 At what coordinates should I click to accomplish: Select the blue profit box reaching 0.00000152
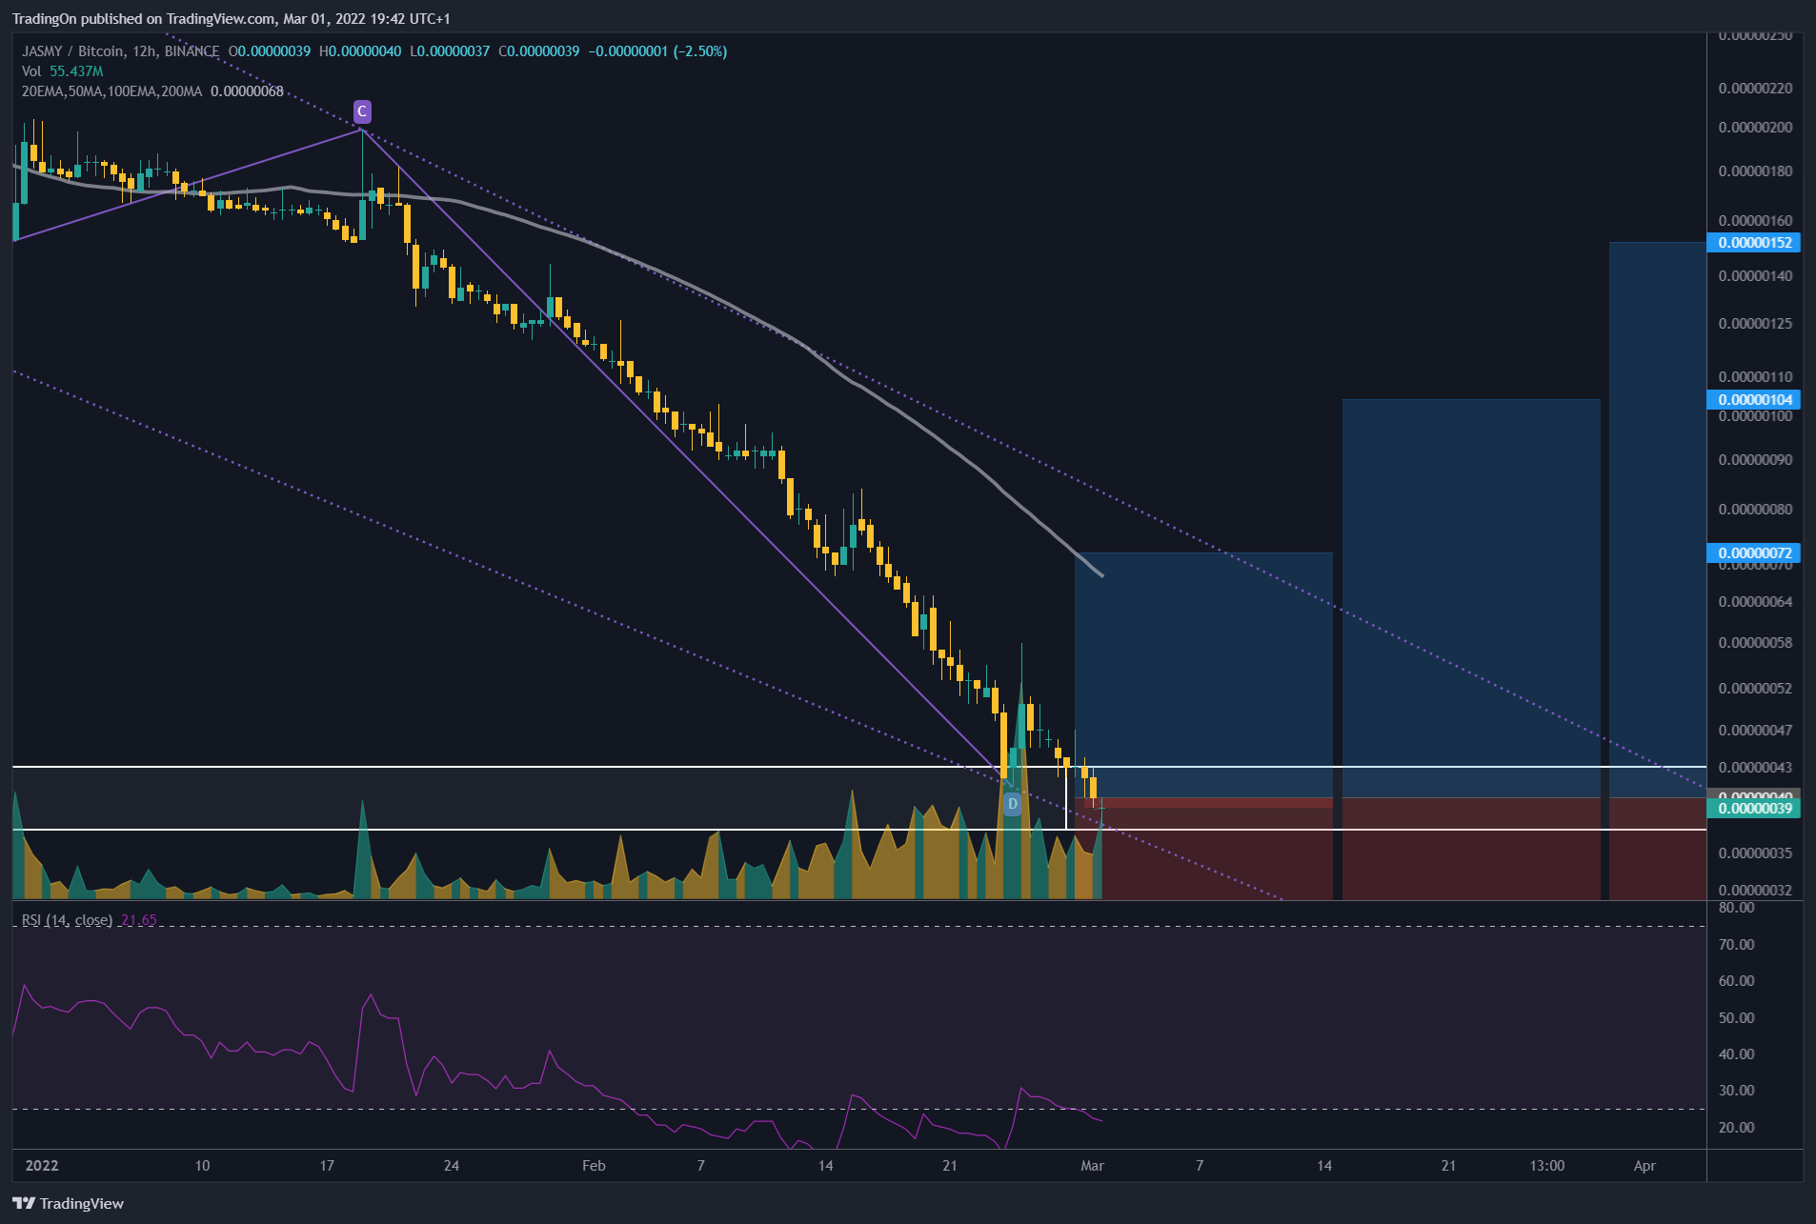coord(1658,520)
